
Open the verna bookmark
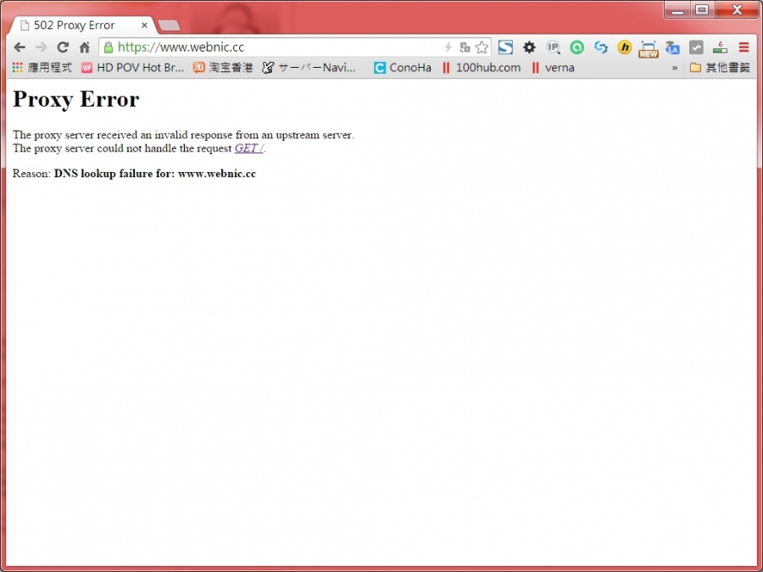(553, 68)
